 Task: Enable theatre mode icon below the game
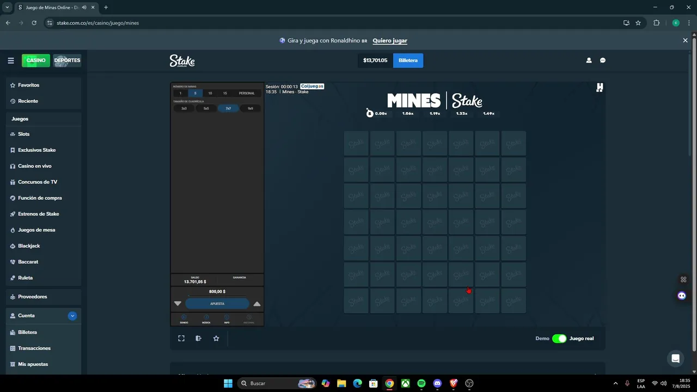click(199, 338)
